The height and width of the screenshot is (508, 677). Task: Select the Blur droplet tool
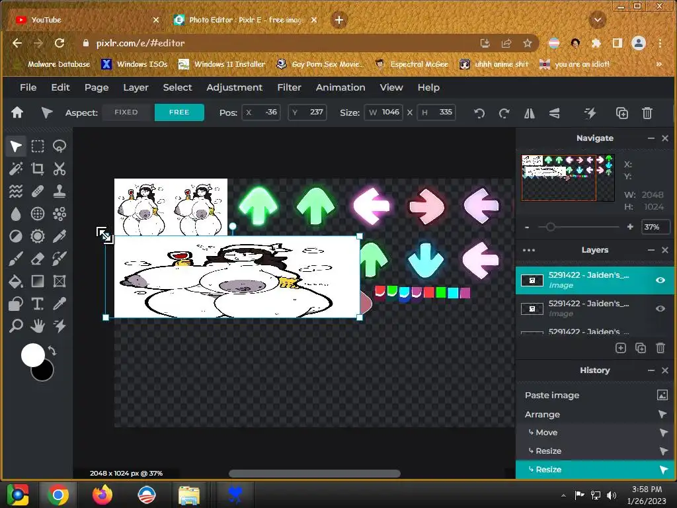pos(16,214)
